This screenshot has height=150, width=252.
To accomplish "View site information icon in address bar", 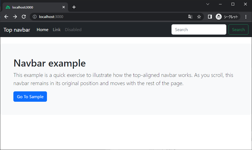I will click(35, 17).
